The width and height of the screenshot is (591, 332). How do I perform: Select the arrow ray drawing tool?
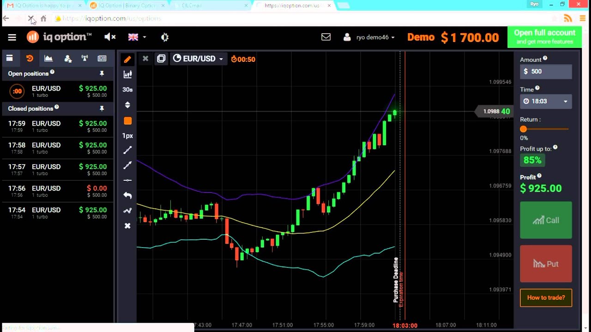[x=127, y=165]
